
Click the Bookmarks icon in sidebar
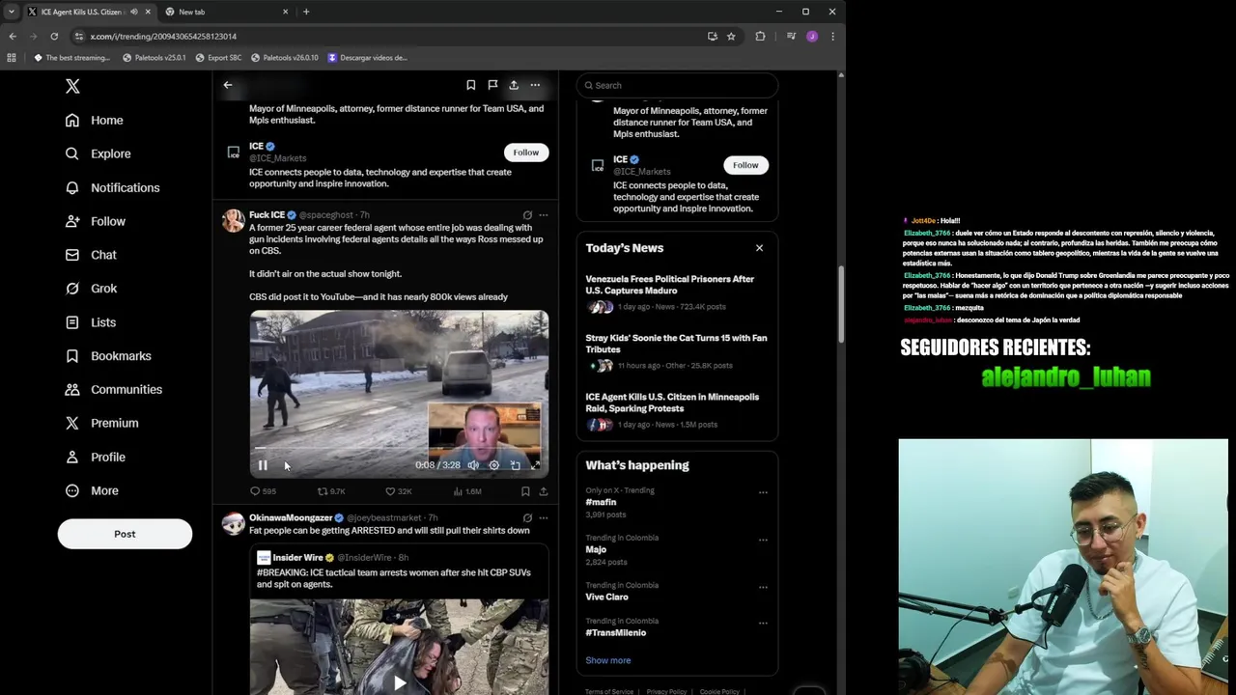pyautogui.click(x=72, y=356)
